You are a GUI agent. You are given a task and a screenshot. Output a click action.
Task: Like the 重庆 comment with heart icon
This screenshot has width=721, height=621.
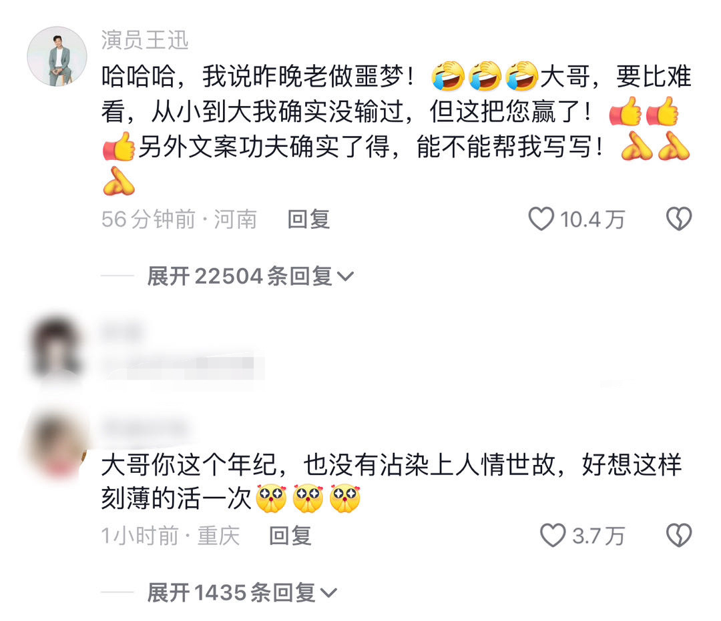click(553, 536)
